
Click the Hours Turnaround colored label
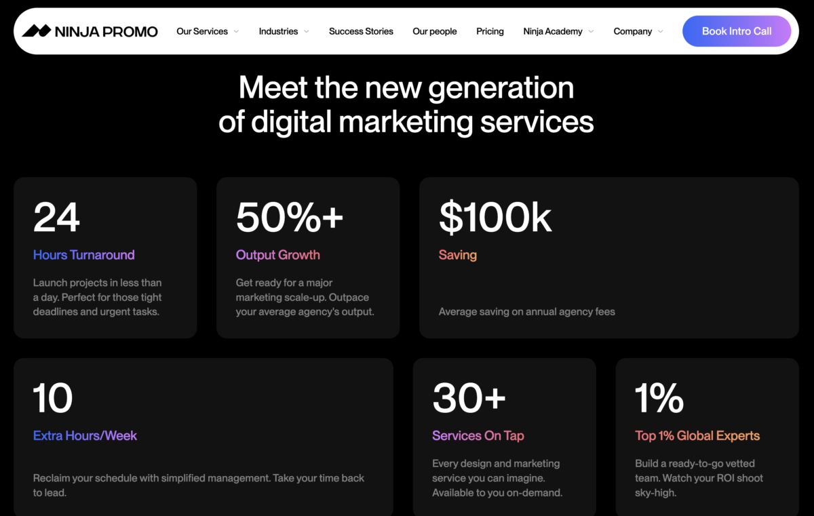pyautogui.click(x=83, y=255)
